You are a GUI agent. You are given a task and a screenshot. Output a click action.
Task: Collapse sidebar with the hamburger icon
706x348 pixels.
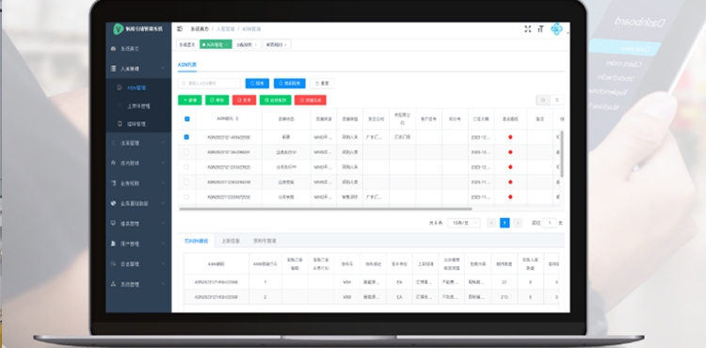(180, 29)
